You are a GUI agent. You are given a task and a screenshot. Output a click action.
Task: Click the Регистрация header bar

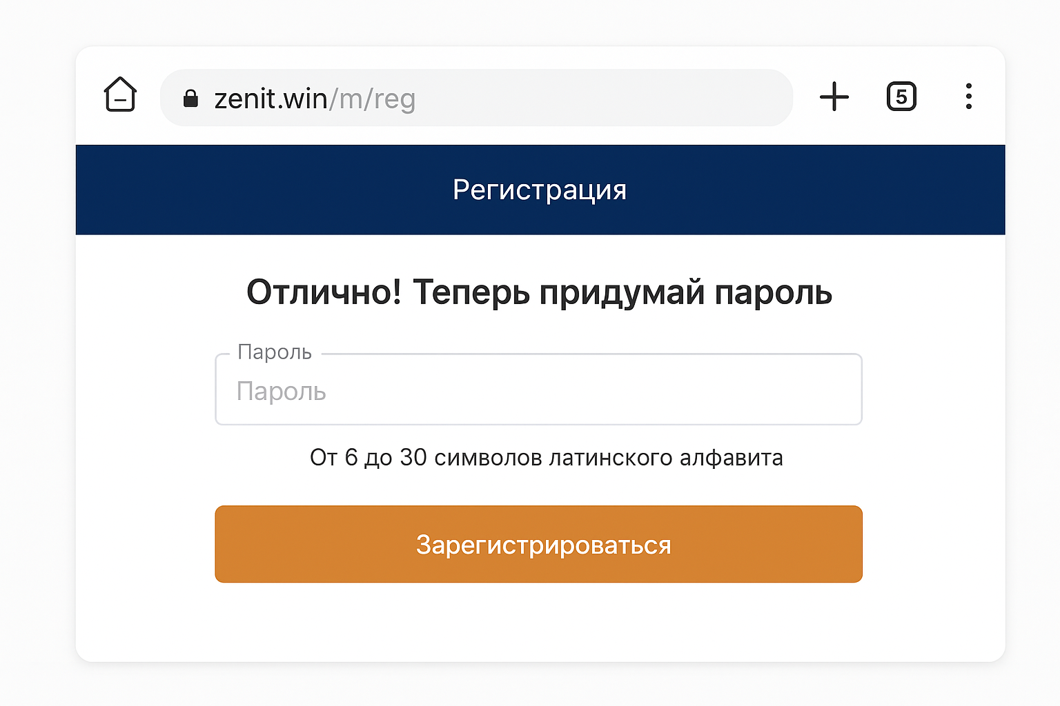[x=538, y=190]
